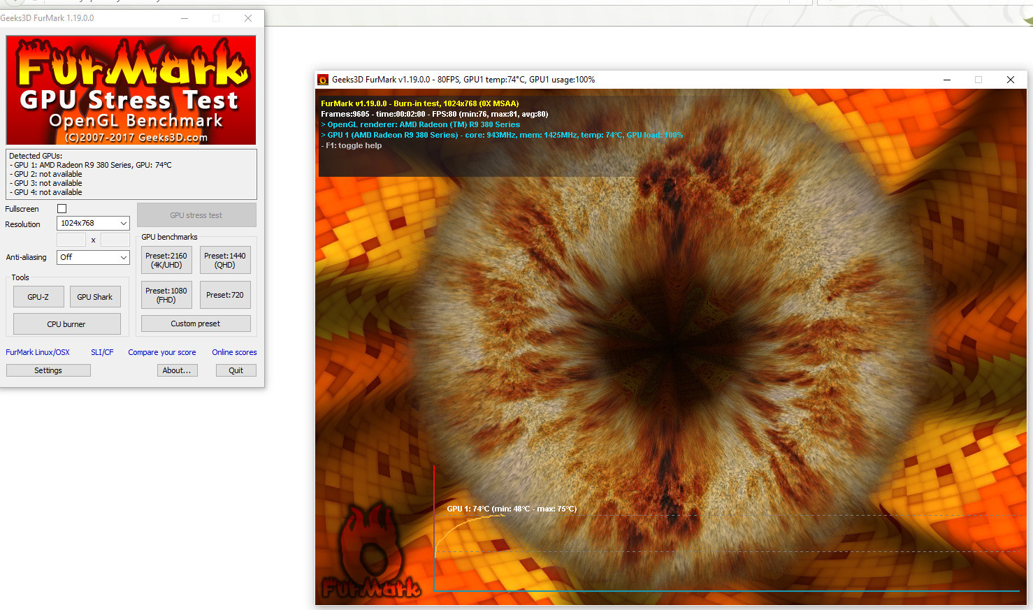1033x610 pixels.
Task: Open the Settings button
Action: [x=48, y=370]
